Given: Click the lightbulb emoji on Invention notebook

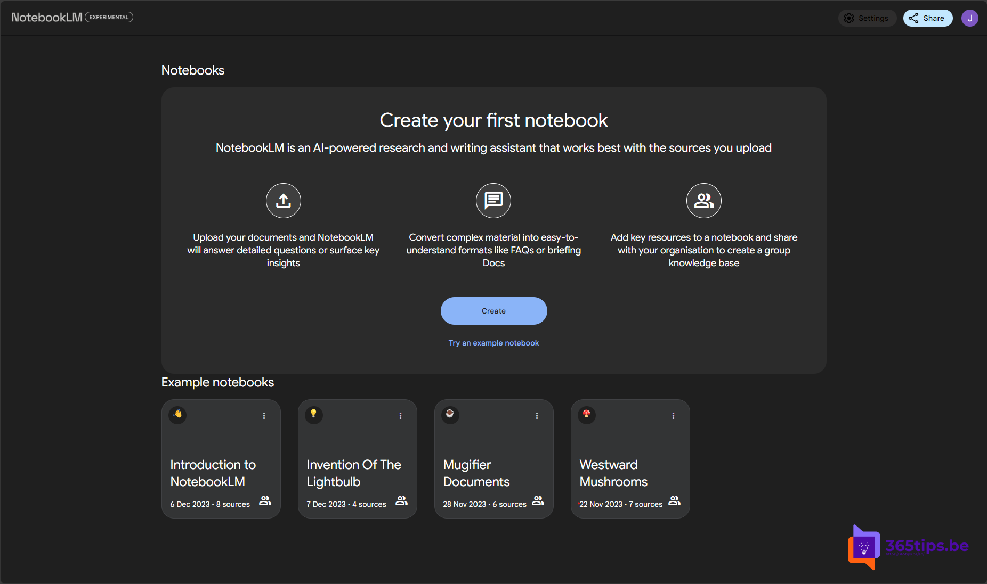Looking at the screenshot, I should click(x=314, y=414).
